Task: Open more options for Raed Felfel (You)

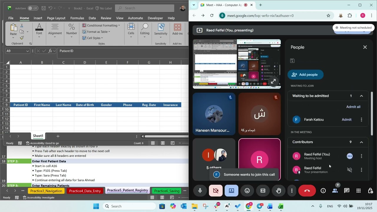Action: pos(361,156)
